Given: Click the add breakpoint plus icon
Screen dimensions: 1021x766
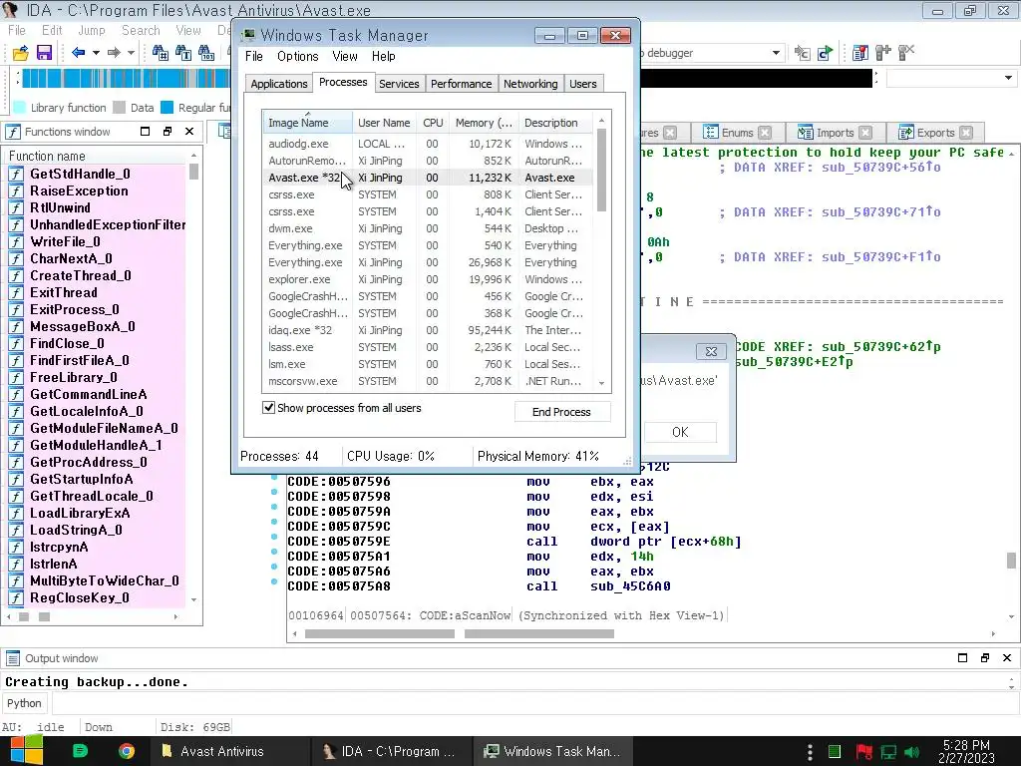Looking at the screenshot, I should click(883, 53).
